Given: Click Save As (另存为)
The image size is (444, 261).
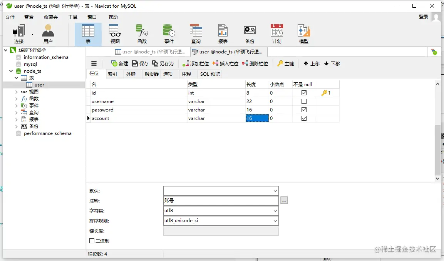Looking at the screenshot, I should pos(163,63).
